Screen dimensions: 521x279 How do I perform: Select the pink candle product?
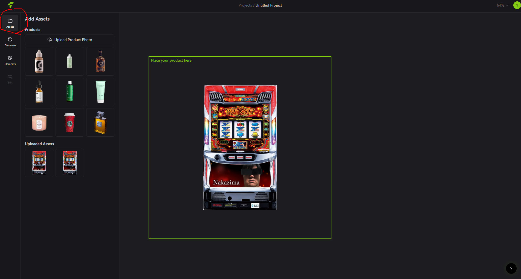pyautogui.click(x=39, y=122)
